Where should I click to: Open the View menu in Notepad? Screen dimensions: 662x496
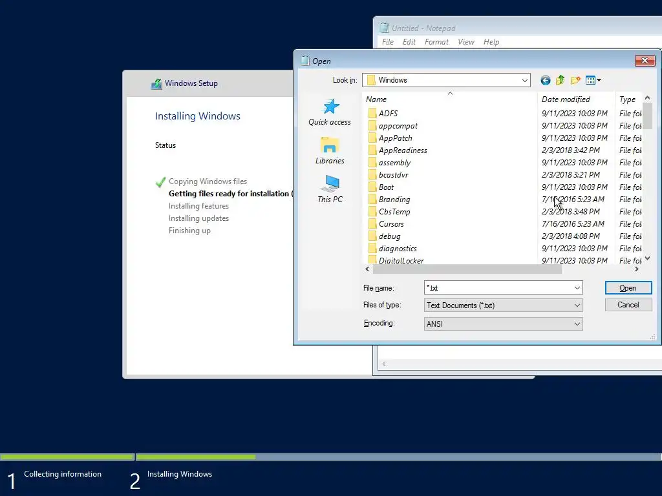coord(466,42)
